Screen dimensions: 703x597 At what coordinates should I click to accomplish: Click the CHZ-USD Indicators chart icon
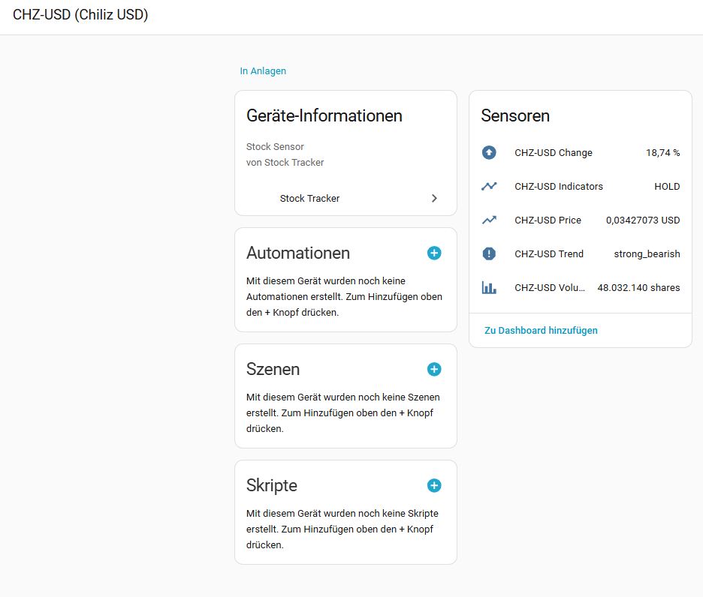[x=489, y=187]
